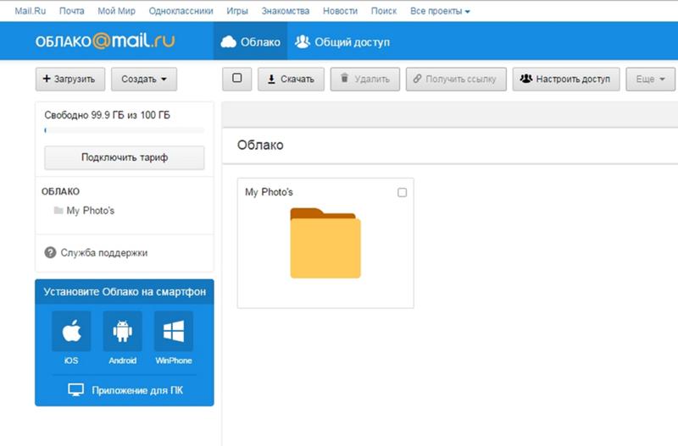
Task: Tick the My Photo's folder checkbox
Action: tap(402, 192)
